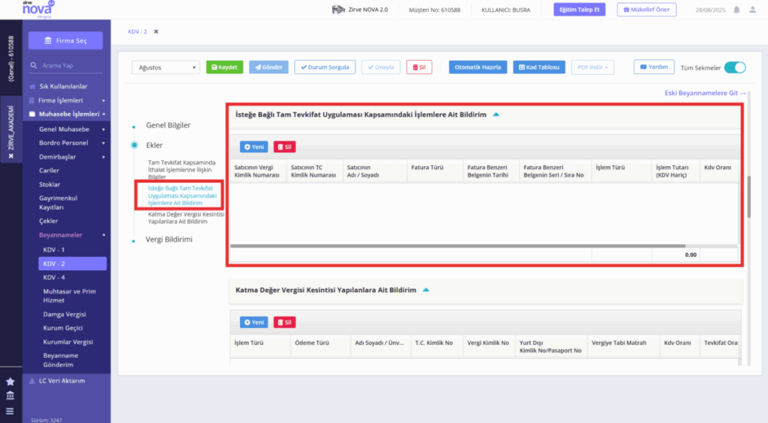Open the Ağustos month dropdown

(x=166, y=67)
